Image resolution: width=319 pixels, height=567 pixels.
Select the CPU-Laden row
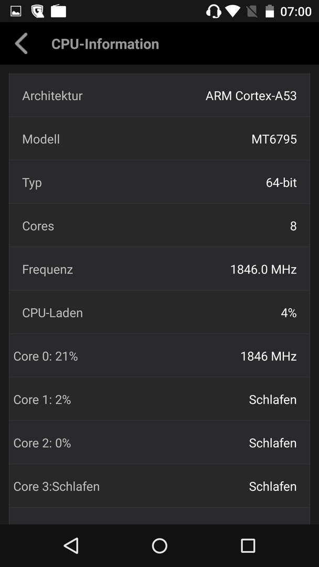159,312
